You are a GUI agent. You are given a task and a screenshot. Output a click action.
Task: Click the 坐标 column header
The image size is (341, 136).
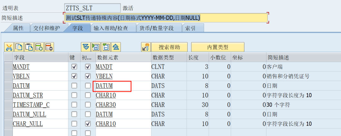coord(248,57)
